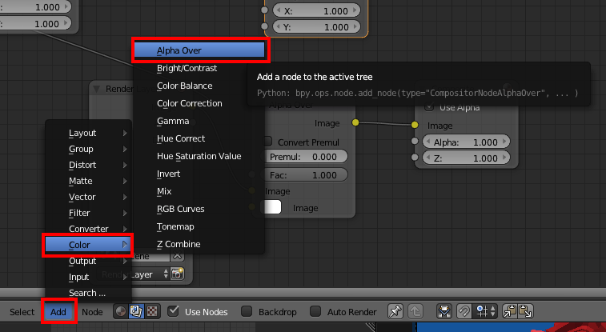Viewport: 606px width, 332px height.
Task: Click the Z: 1.000 value field
Action: pos(466,158)
